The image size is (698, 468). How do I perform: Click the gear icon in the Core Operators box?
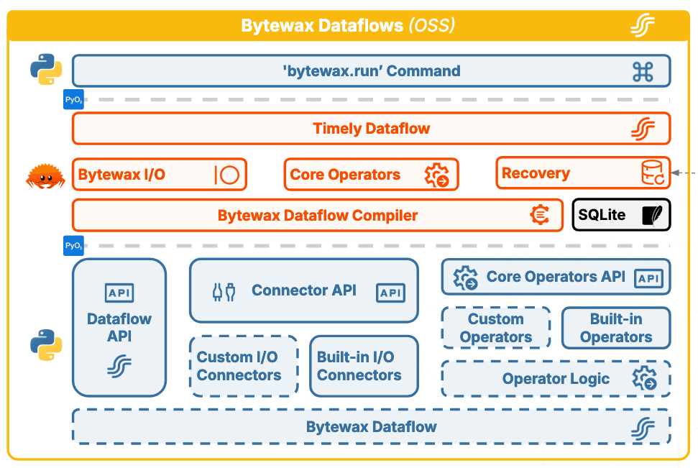tap(436, 175)
